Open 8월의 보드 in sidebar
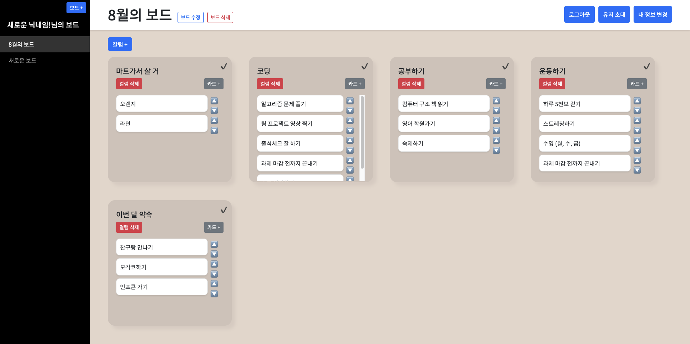690x344 pixels. [45, 44]
